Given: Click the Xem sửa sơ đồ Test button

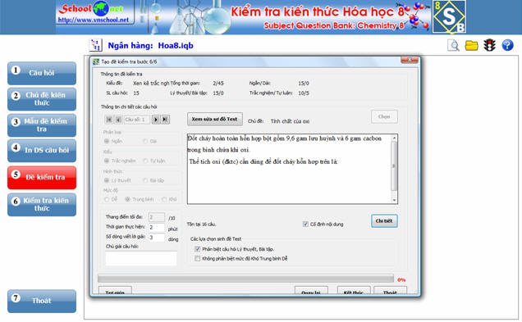Looking at the screenshot, I should (x=215, y=119).
